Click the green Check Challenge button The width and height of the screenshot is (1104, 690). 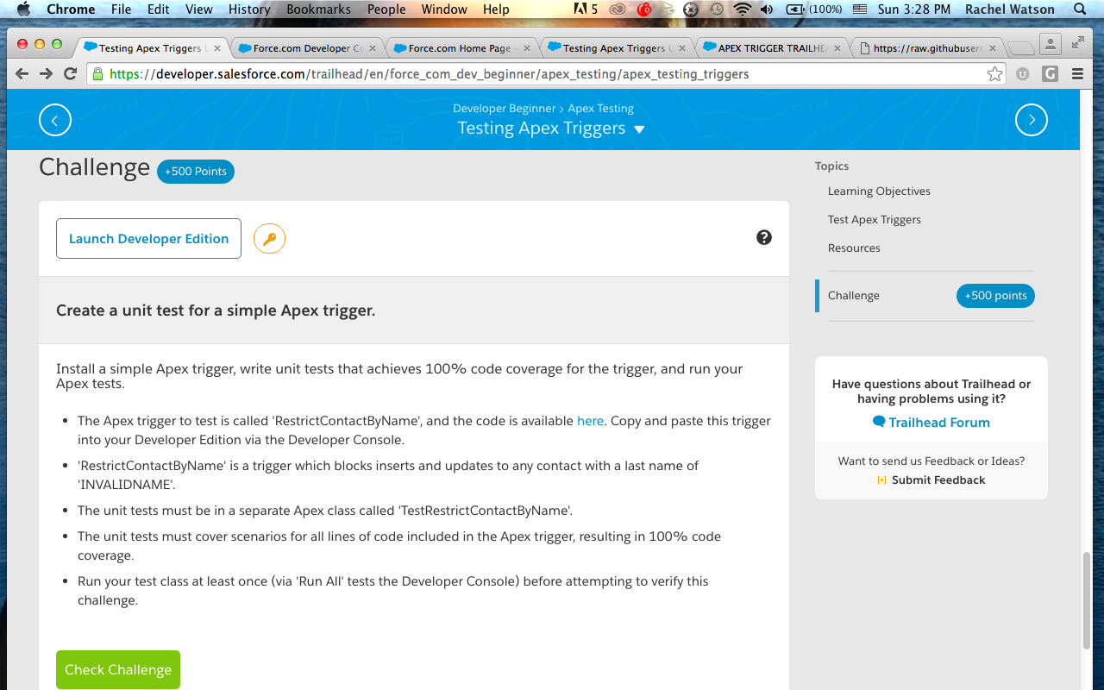pos(118,670)
